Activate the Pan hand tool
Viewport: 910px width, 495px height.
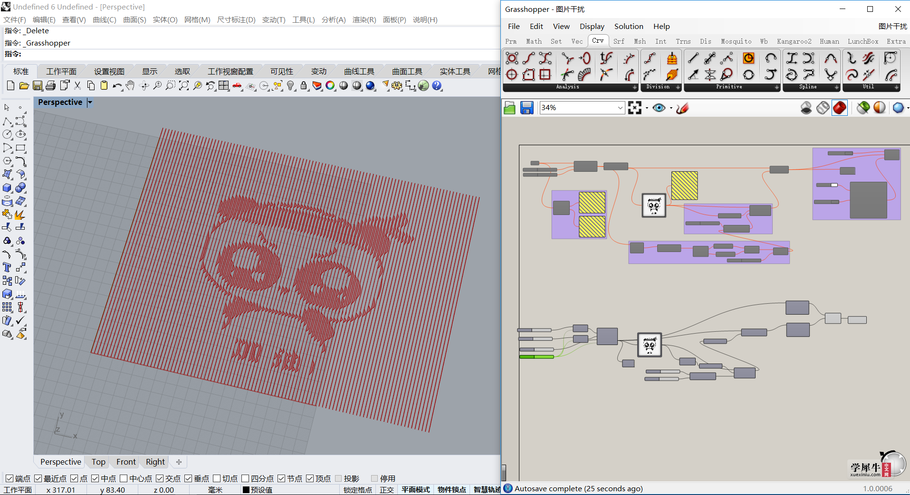(x=130, y=85)
